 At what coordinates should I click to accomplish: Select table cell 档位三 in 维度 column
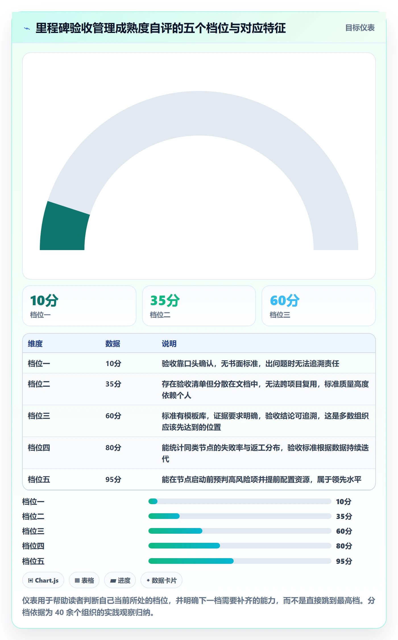(x=39, y=416)
